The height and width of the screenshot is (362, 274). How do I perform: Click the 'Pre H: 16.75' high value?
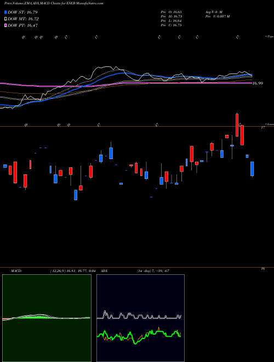tap(171, 16)
